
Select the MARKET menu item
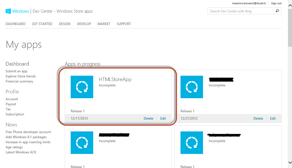click(x=104, y=24)
